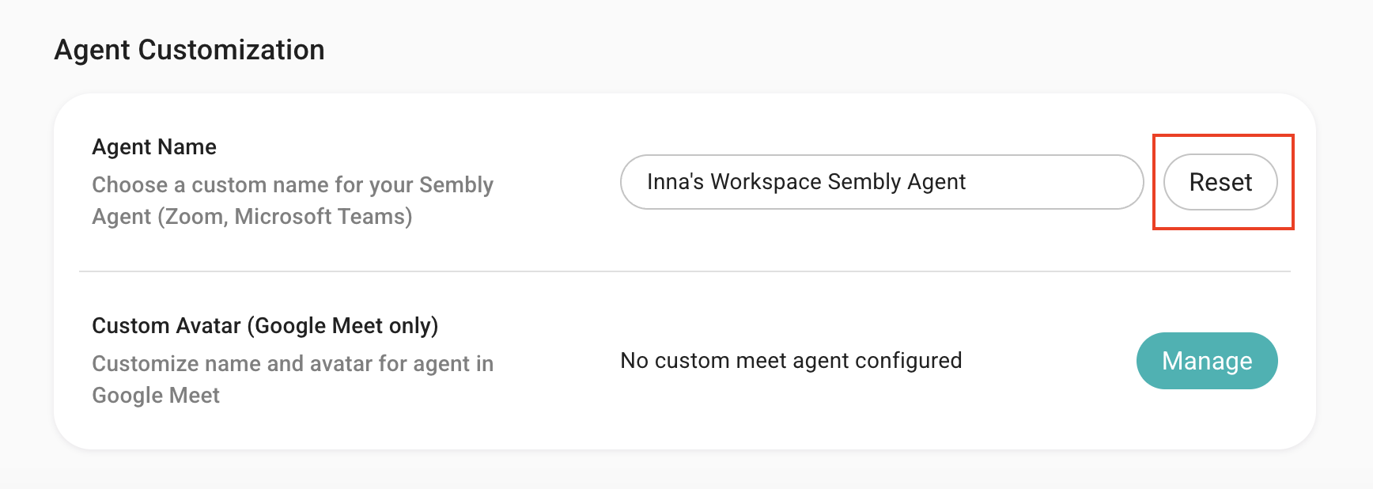Image resolution: width=1373 pixels, height=489 pixels.
Task: Click the "Choose a custom name" description line
Action: [x=292, y=185]
